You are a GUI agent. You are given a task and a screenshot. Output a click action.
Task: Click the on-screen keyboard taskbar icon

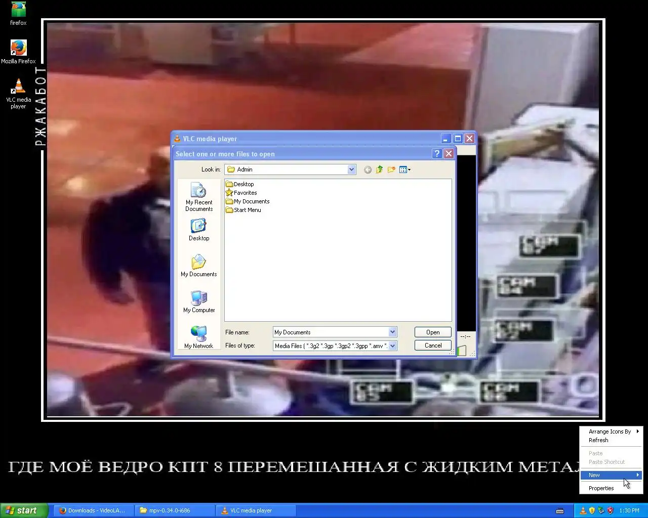(x=559, y=510)
